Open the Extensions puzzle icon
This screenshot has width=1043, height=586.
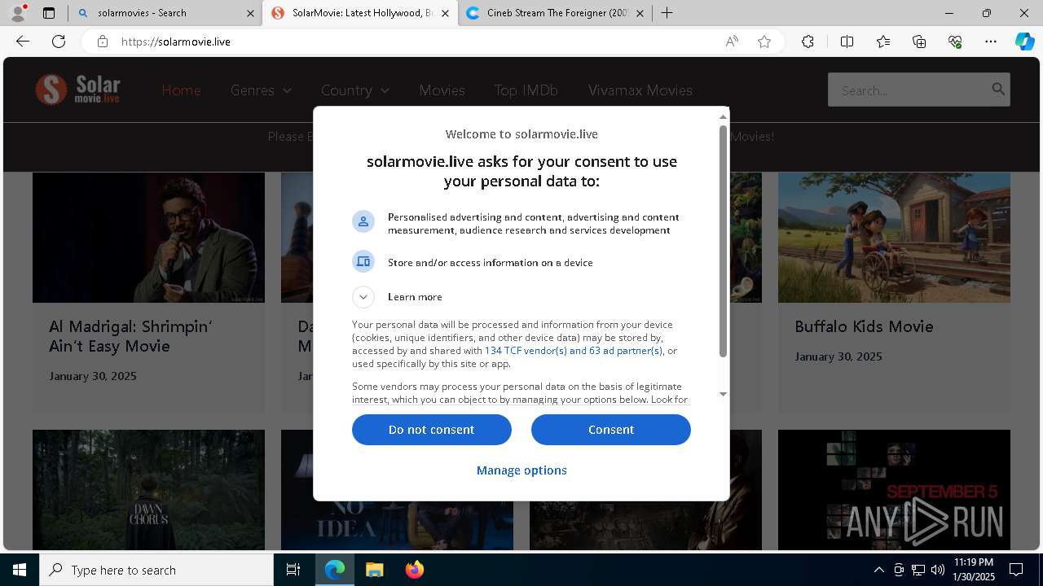coord(808,42)
